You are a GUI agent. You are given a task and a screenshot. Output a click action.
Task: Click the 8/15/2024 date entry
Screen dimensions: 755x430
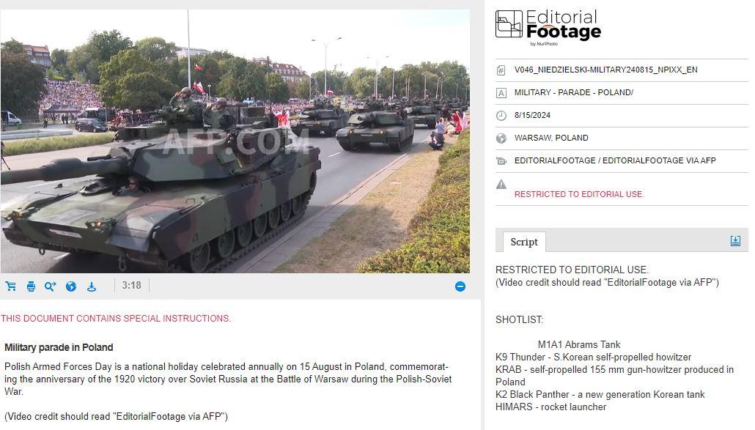[x=532, y=116]
